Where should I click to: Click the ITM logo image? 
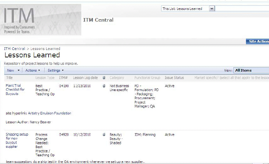(x=40, y=20)
